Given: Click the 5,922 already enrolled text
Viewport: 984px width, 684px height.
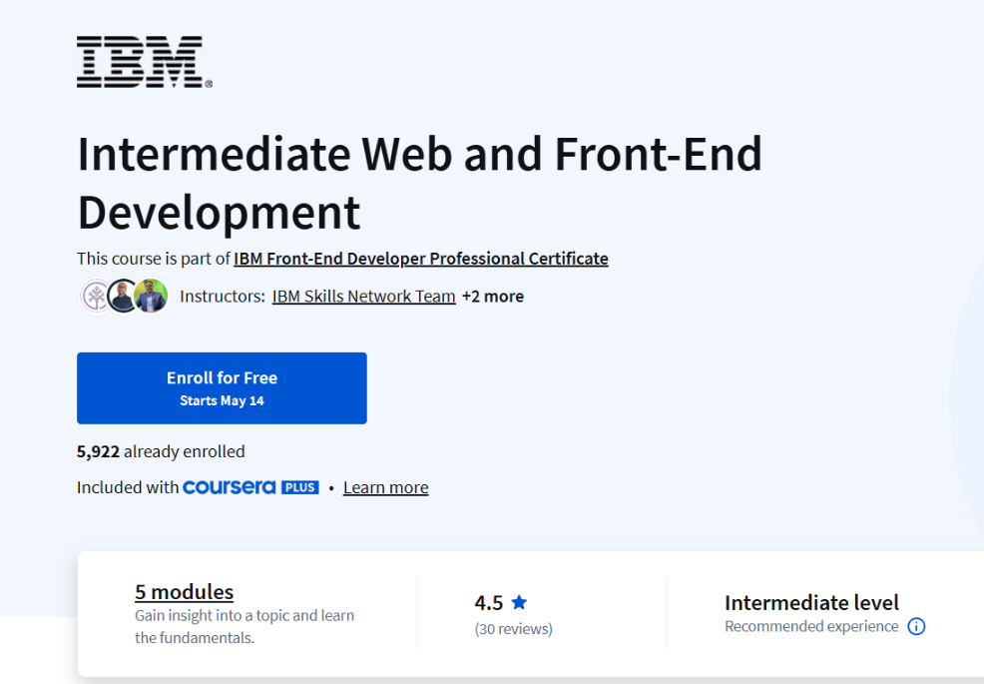Looking at the screenshot, I should [x=161, y=451].
